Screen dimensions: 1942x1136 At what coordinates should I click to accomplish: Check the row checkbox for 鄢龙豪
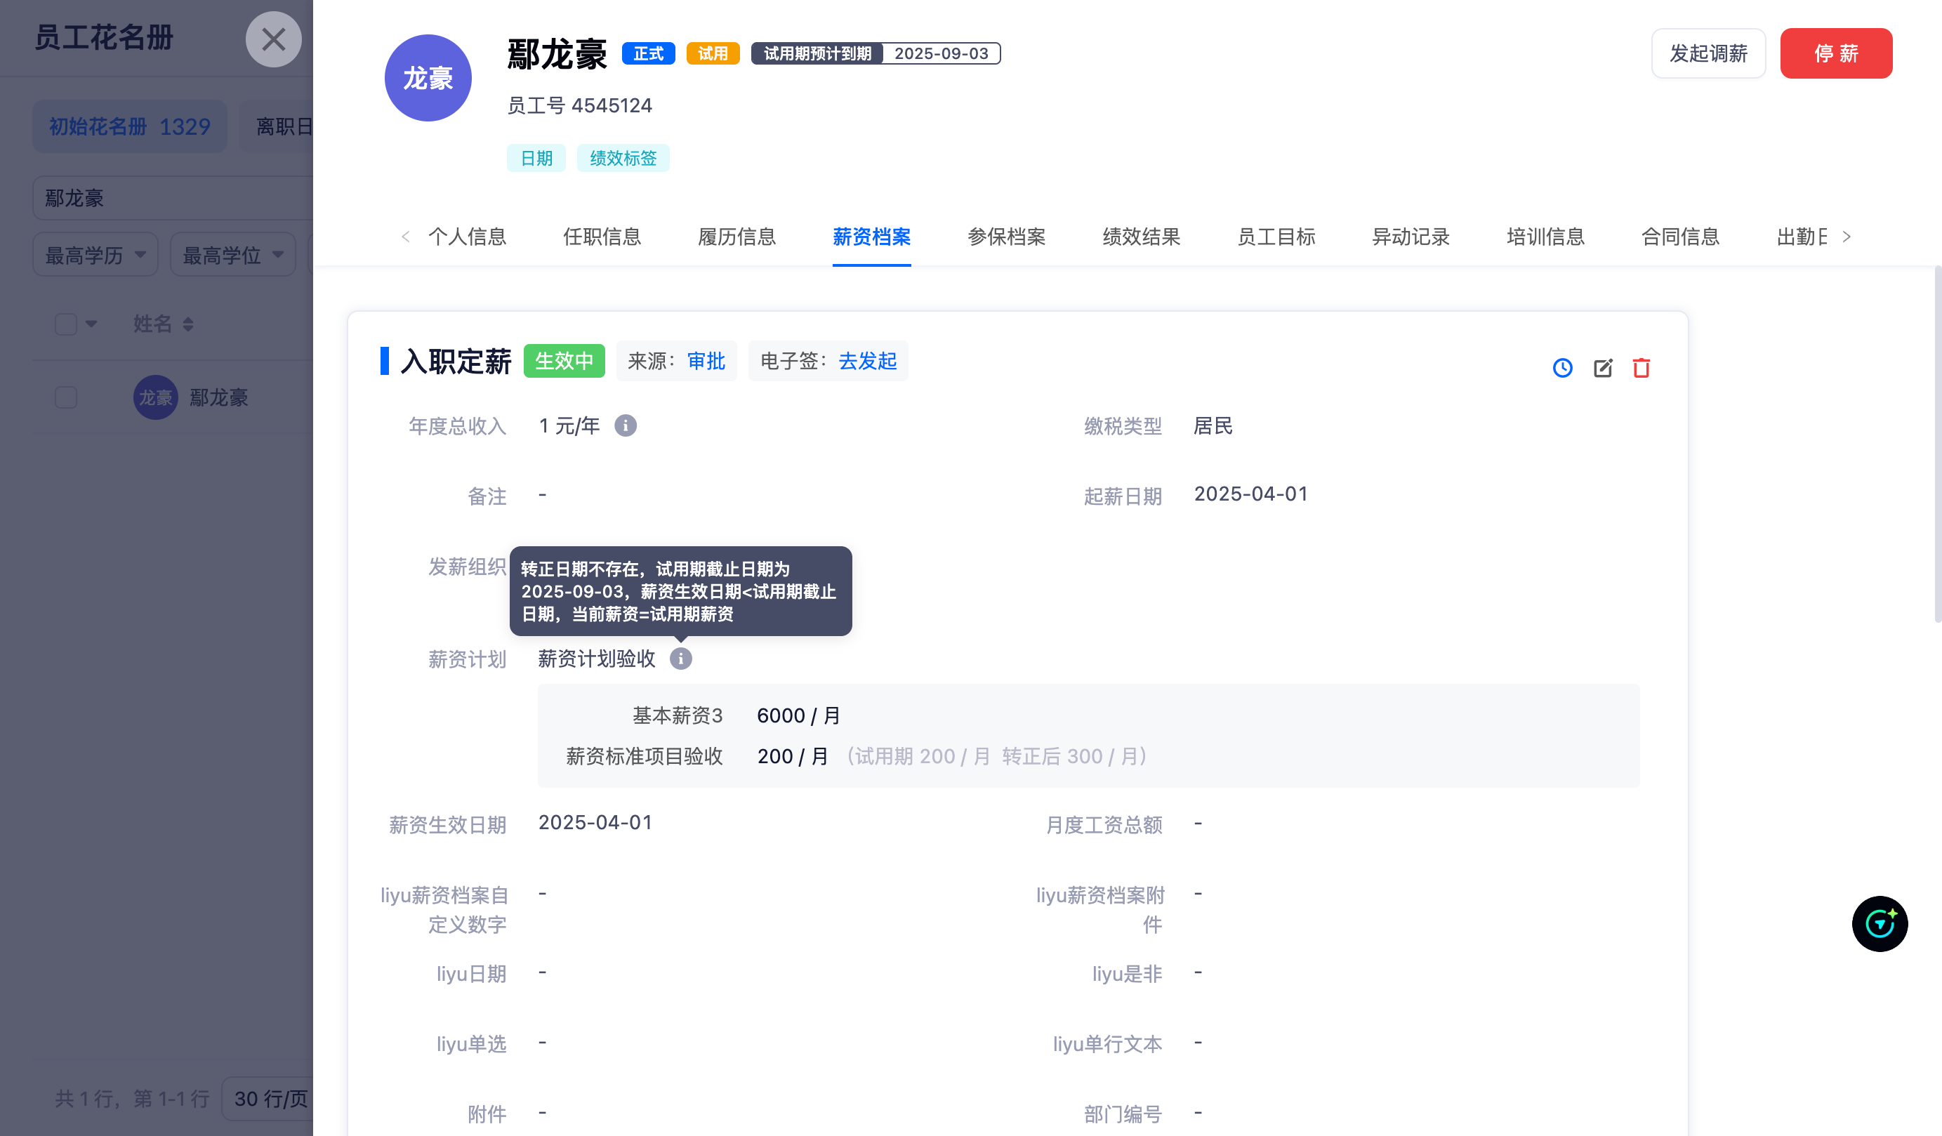(66, 397)
